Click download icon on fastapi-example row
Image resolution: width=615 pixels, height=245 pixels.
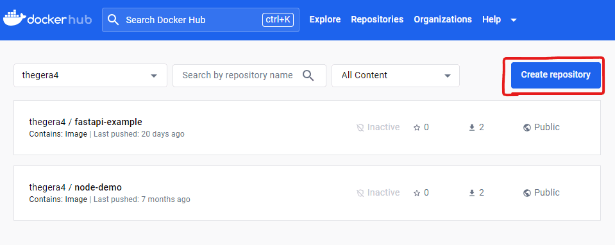(472, 128)
